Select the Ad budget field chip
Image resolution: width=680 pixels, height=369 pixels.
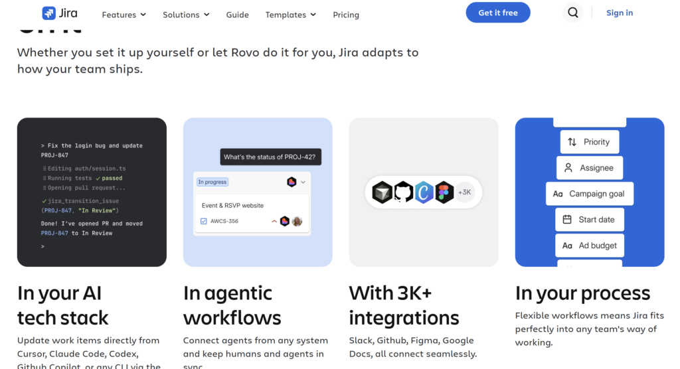click(x=590, y=246)
